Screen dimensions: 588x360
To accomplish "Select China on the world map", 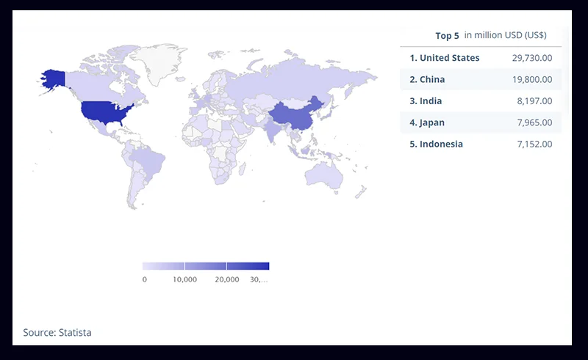I will tap(294, 114).
